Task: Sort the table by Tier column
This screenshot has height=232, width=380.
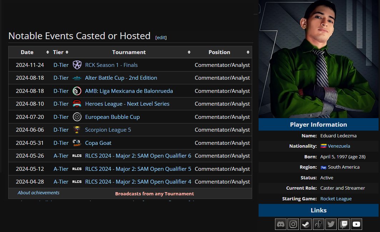Action: click(x=67, y=52)
